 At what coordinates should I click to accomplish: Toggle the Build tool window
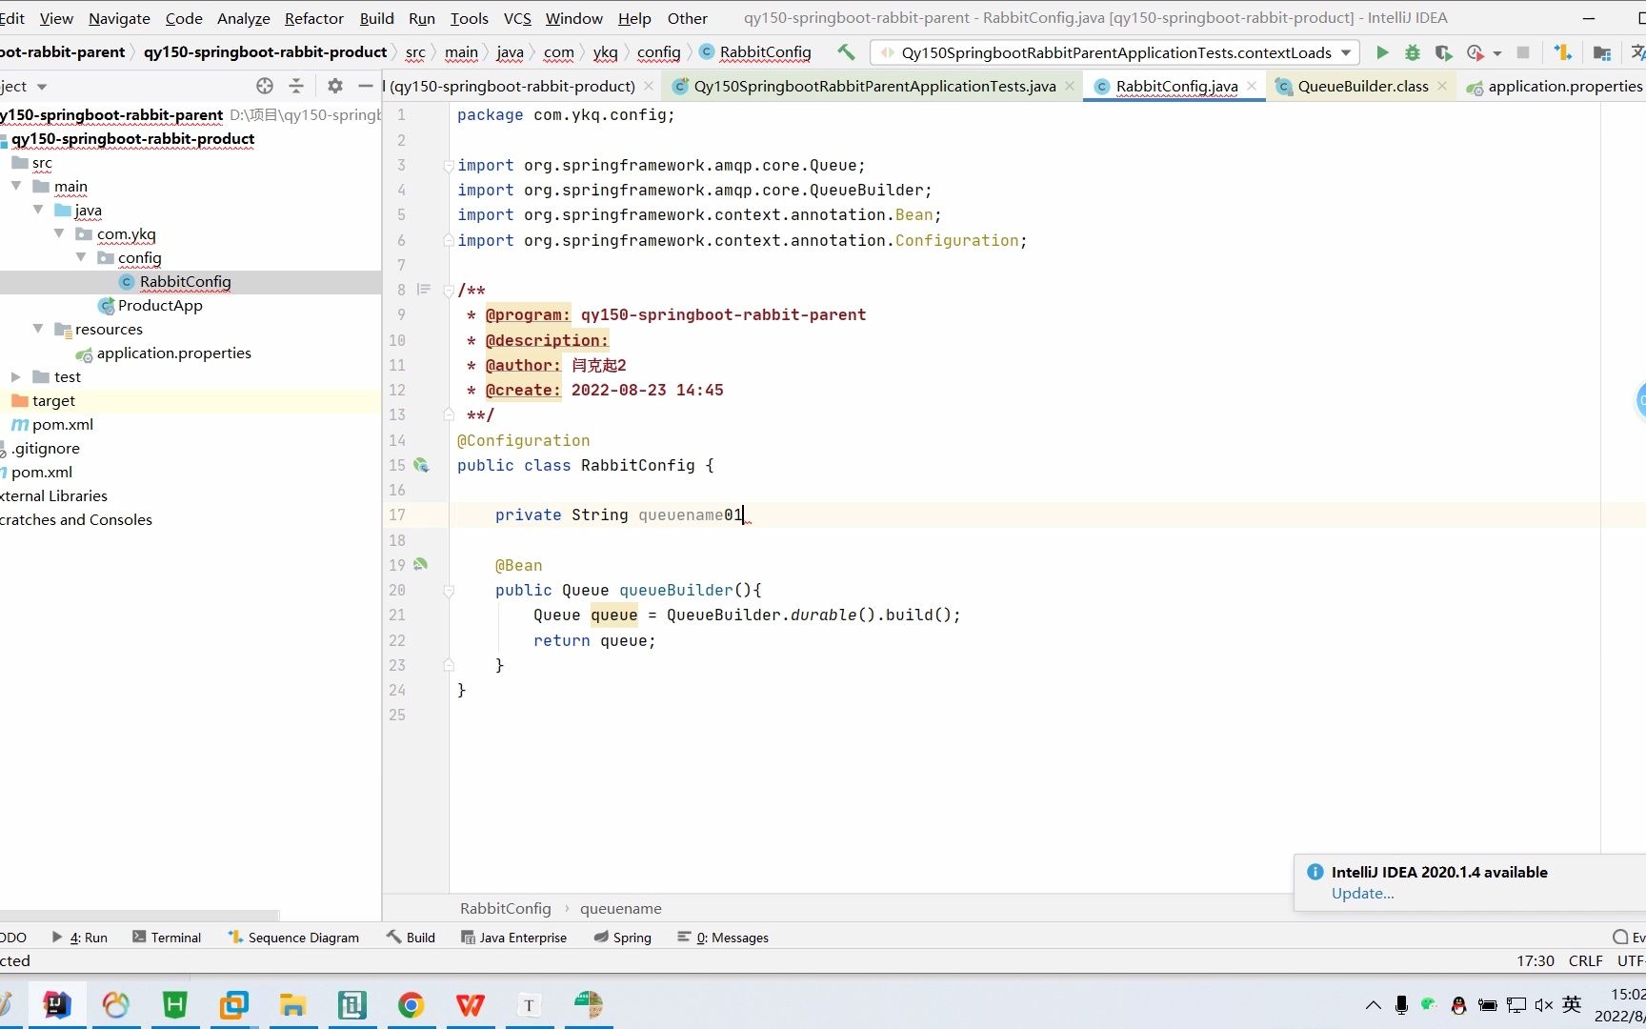pos(411,938)
